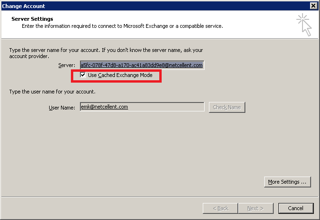The image size is (320, 220).
Task: Click the Check Name button
Action: (227, 107)
